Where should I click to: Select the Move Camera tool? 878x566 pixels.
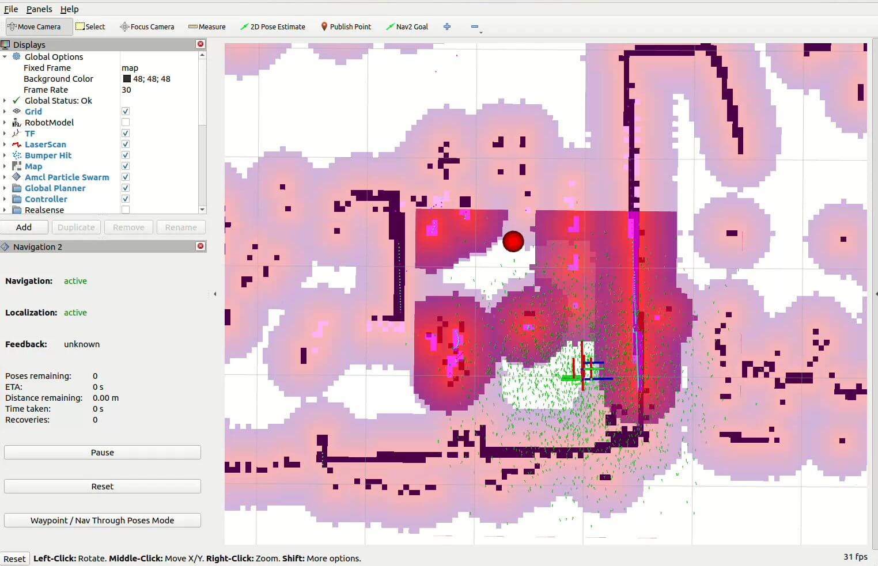pos(35,26)
